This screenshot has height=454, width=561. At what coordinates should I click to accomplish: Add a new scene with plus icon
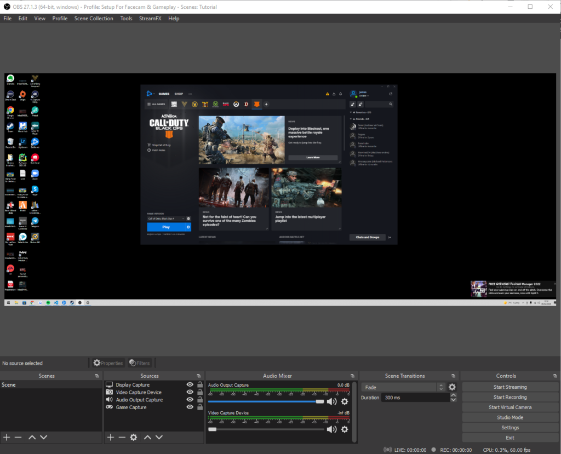[7, 437]
